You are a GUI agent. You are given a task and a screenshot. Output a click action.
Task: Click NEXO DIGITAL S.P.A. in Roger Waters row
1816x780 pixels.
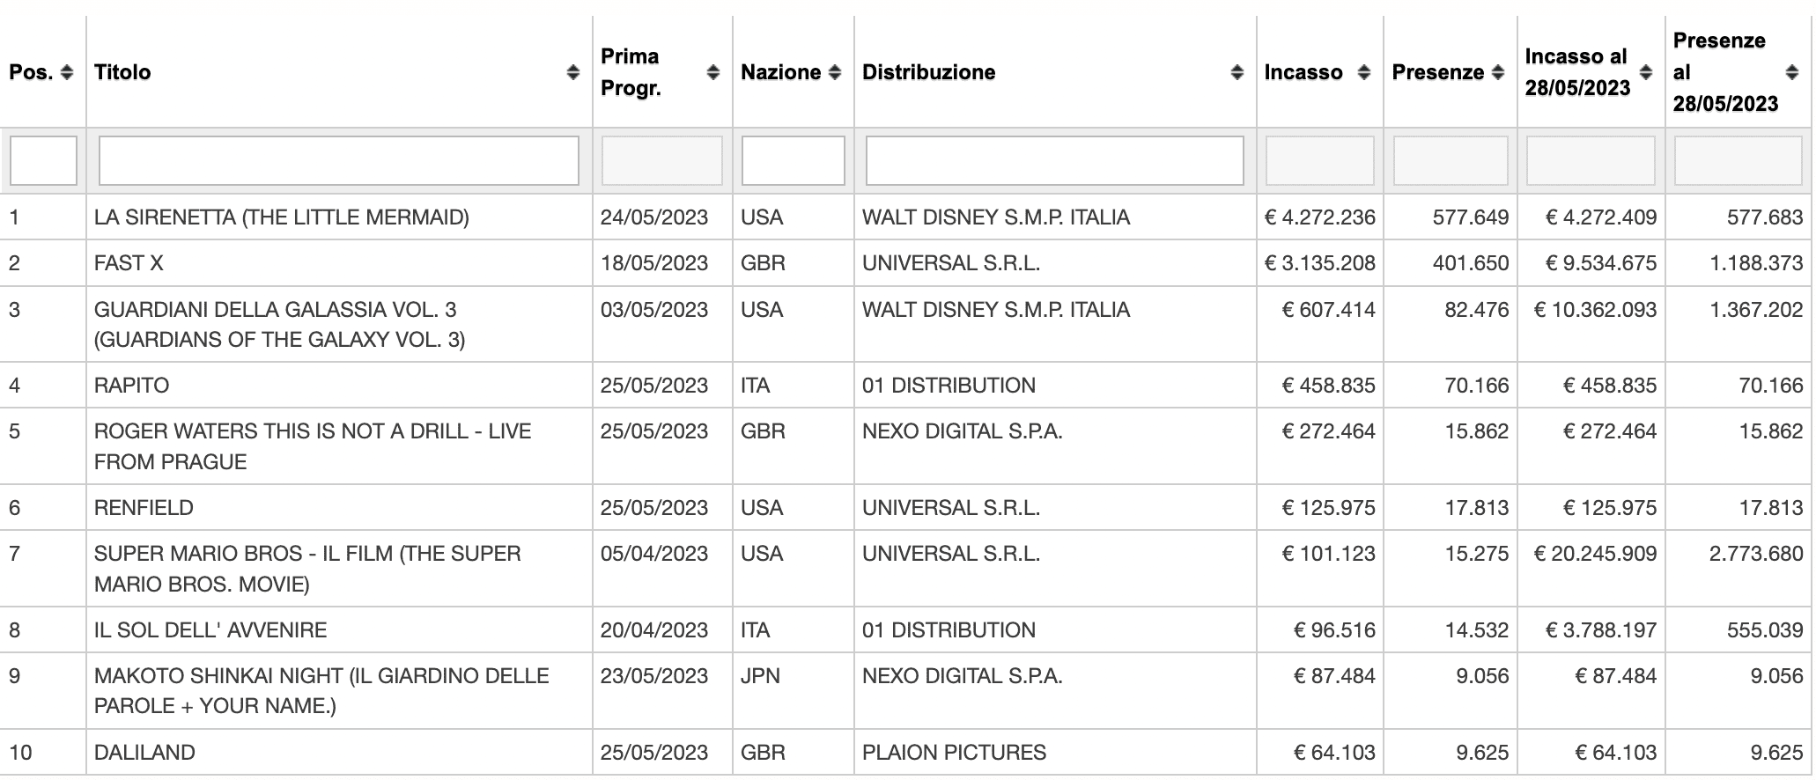click(963, 431)
